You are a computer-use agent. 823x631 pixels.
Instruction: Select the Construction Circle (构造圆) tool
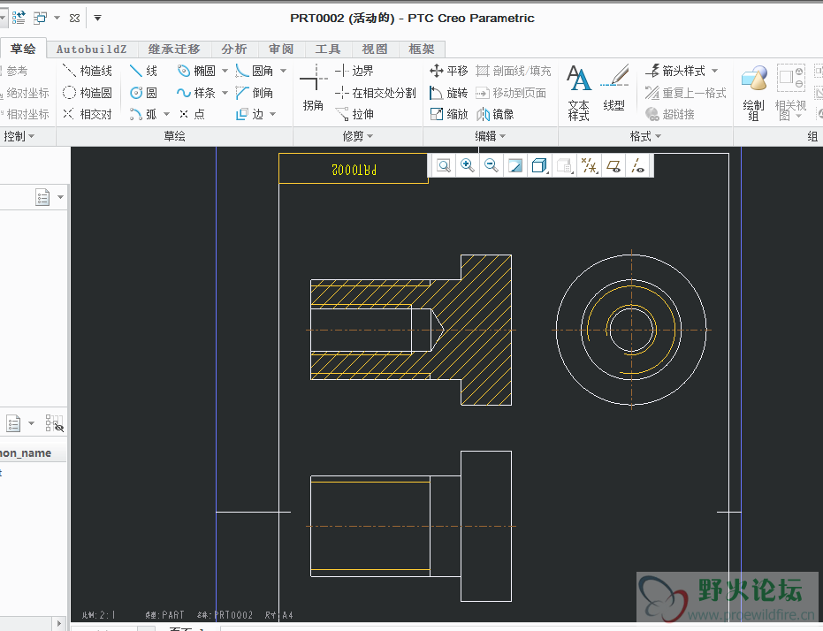(88, 93)
